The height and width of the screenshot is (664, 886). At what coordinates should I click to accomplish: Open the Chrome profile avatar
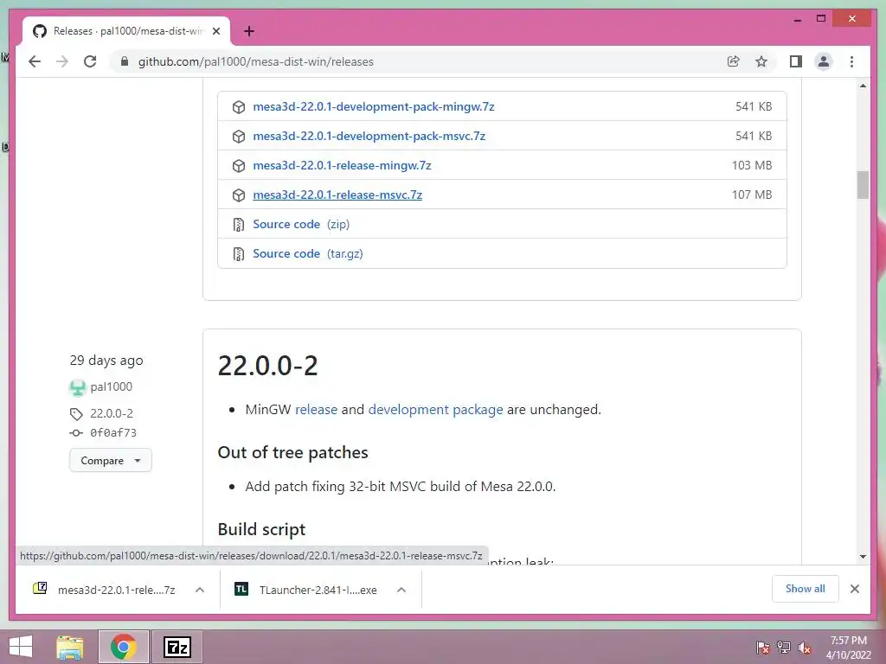pyautogui.click(x=824, y=61)
